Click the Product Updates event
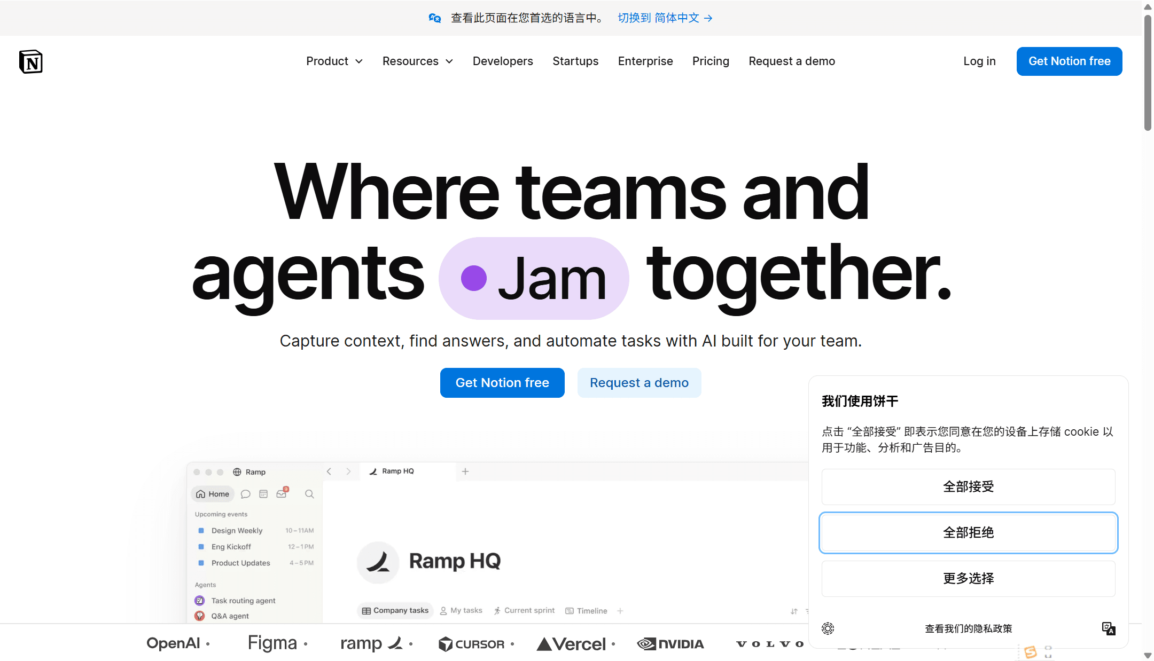 click(x=240, y=563)
